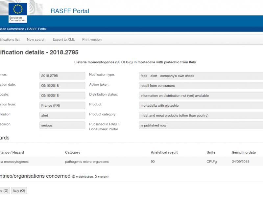The width and height of the screenshot is (263, 197).
Task: Go to European Commission breadcrumb link
Action: point(12,29)
